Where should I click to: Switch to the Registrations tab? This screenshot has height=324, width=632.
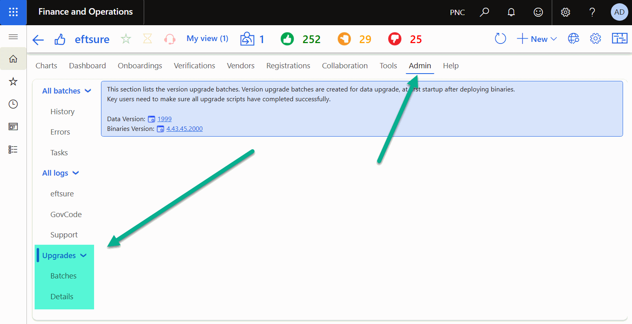(288, 66)
